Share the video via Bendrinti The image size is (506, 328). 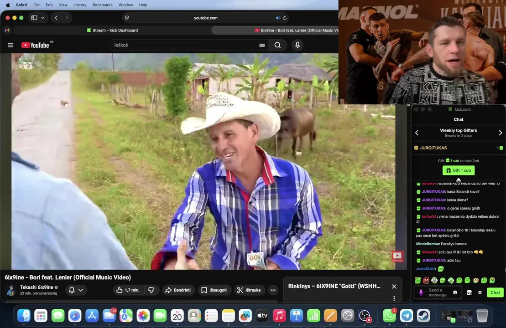(178, 290)
